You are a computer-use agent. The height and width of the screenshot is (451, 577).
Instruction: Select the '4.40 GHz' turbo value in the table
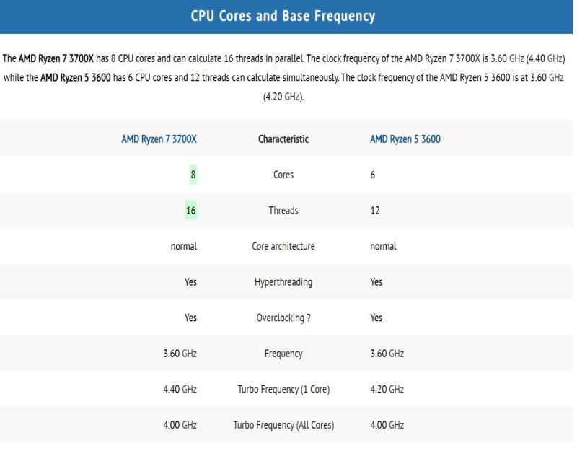(x=180, y=389)
